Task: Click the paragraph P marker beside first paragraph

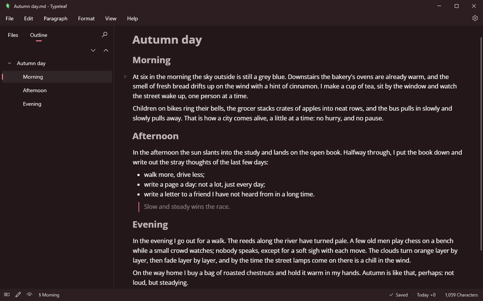Action: (x=125, y=77)
